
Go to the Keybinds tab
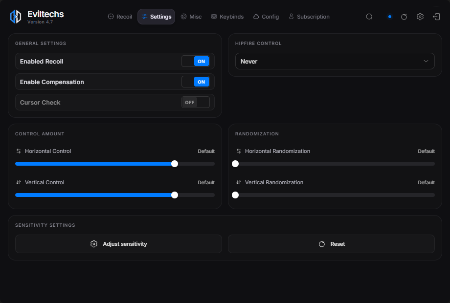tap(227, 17)
